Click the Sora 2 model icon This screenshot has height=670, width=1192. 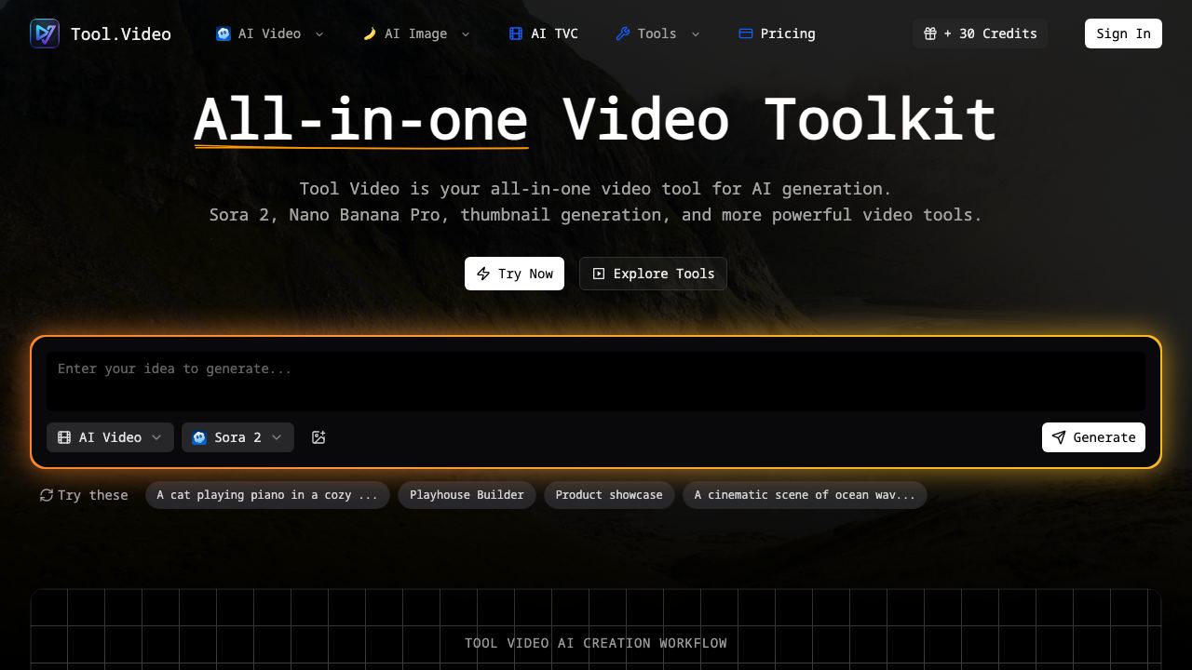[x=199, y=437]
